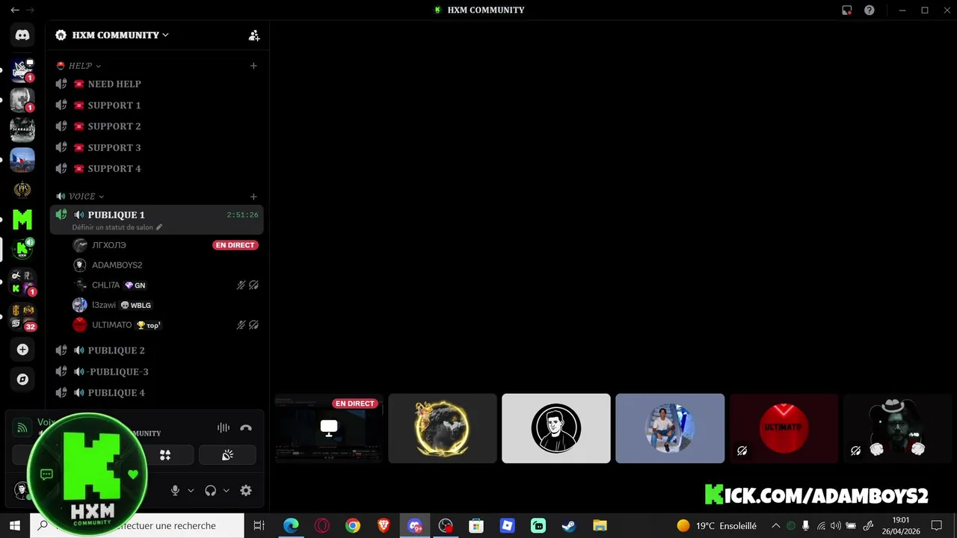Click 'Définir un statut de salon' link
The image size is (957, 538).
[x=112, y=227]
